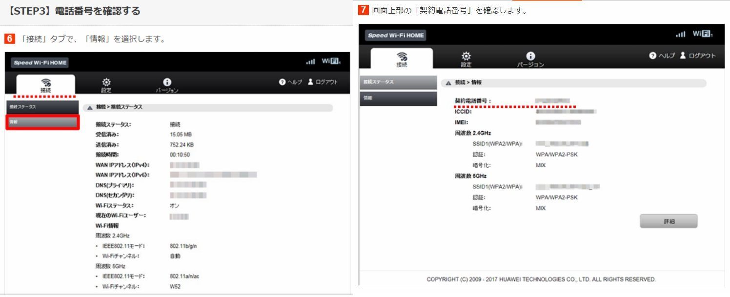This screenshot has height=297, width=730.
Task: Select 情報 in the status page sidebar
Action: [42, 122]
